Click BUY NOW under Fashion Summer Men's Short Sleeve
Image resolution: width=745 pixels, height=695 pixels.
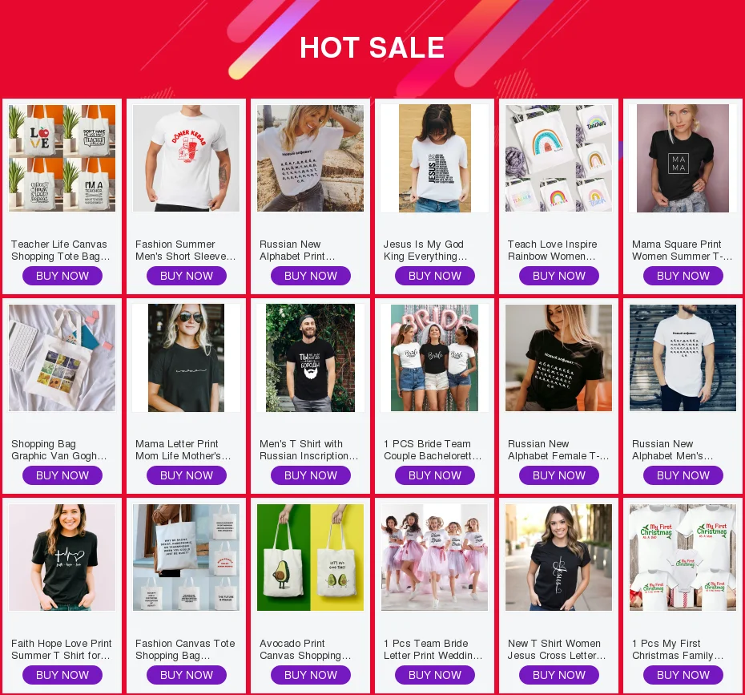click(x=186, y=276)
